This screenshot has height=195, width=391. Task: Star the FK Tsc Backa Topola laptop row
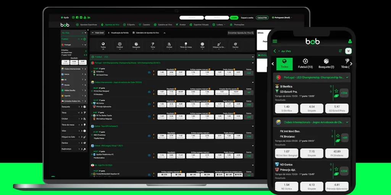92,115
